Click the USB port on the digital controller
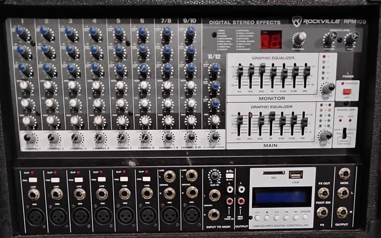 click(296, 174)
